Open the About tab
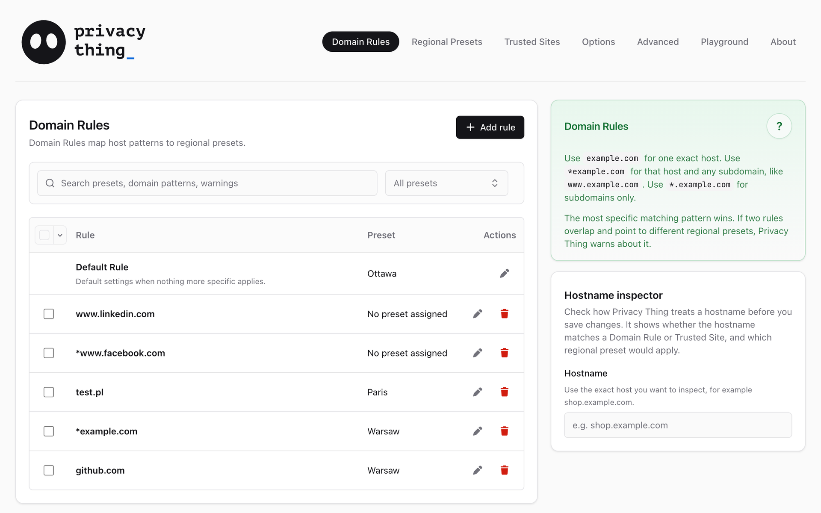 click(783, 42)
